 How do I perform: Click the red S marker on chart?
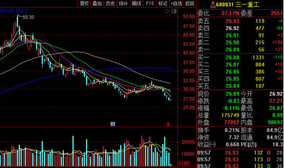(168, 124)
